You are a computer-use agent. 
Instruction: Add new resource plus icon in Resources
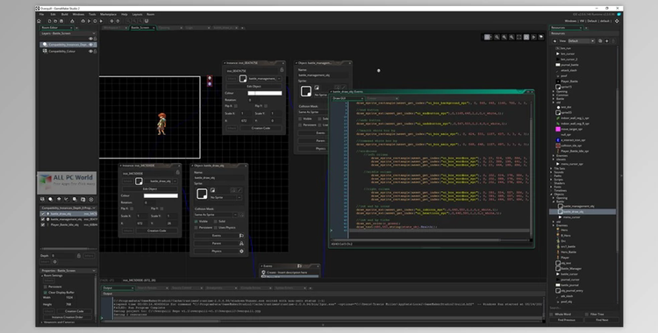click(x=607, y=41)
